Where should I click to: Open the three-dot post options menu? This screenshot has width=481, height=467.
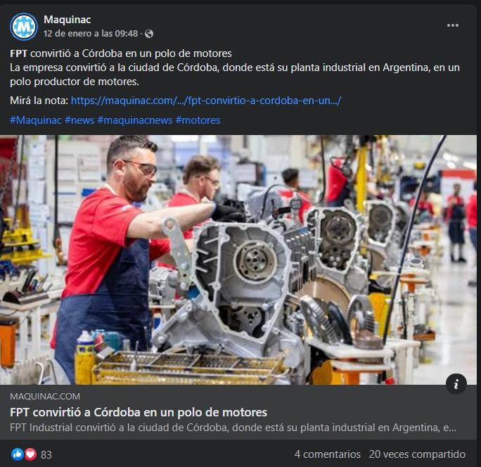click(x=452, y=25)
